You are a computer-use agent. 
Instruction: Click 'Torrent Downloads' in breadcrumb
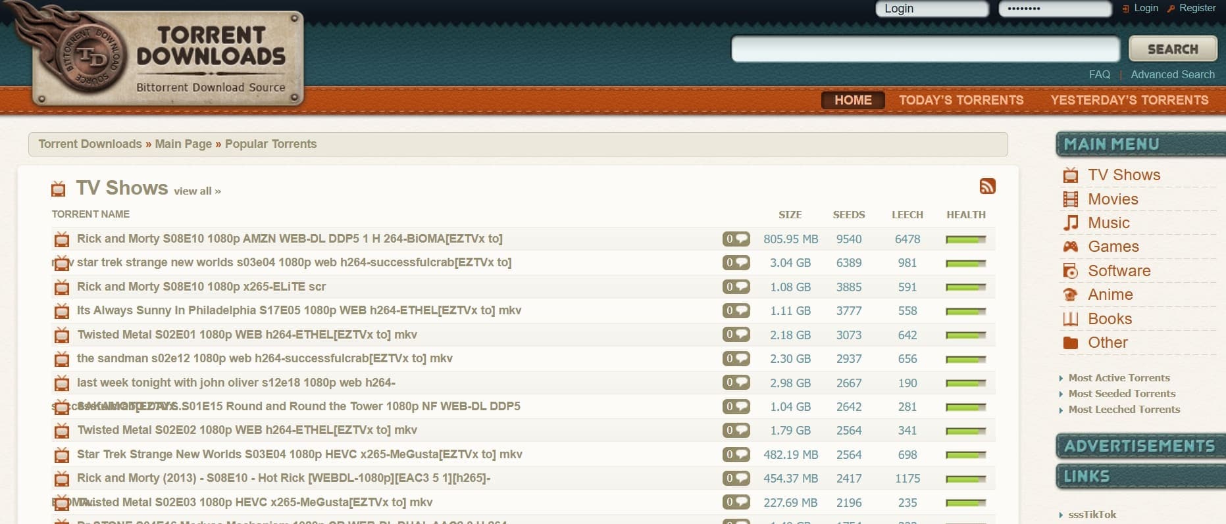pos(90,144)
